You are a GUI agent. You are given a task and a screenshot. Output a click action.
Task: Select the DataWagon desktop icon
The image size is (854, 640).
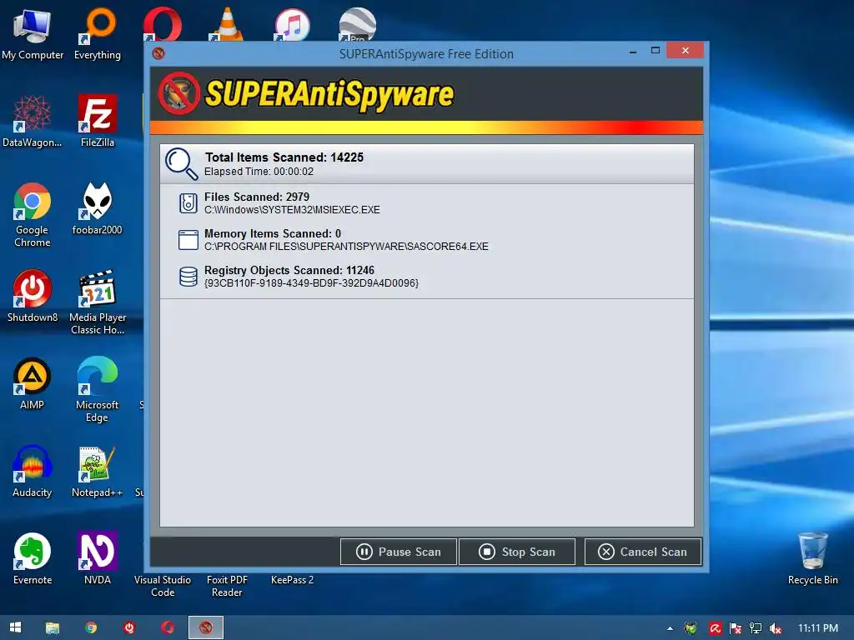point(33,121)
